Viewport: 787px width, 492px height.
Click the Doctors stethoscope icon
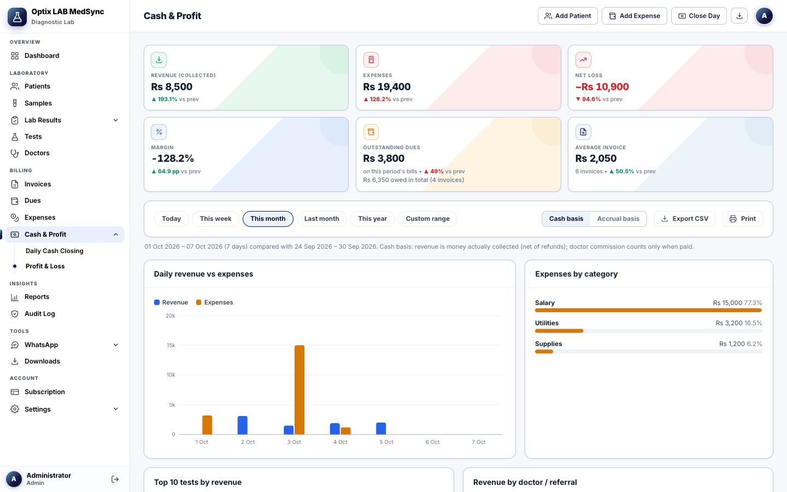coord(15,153)
